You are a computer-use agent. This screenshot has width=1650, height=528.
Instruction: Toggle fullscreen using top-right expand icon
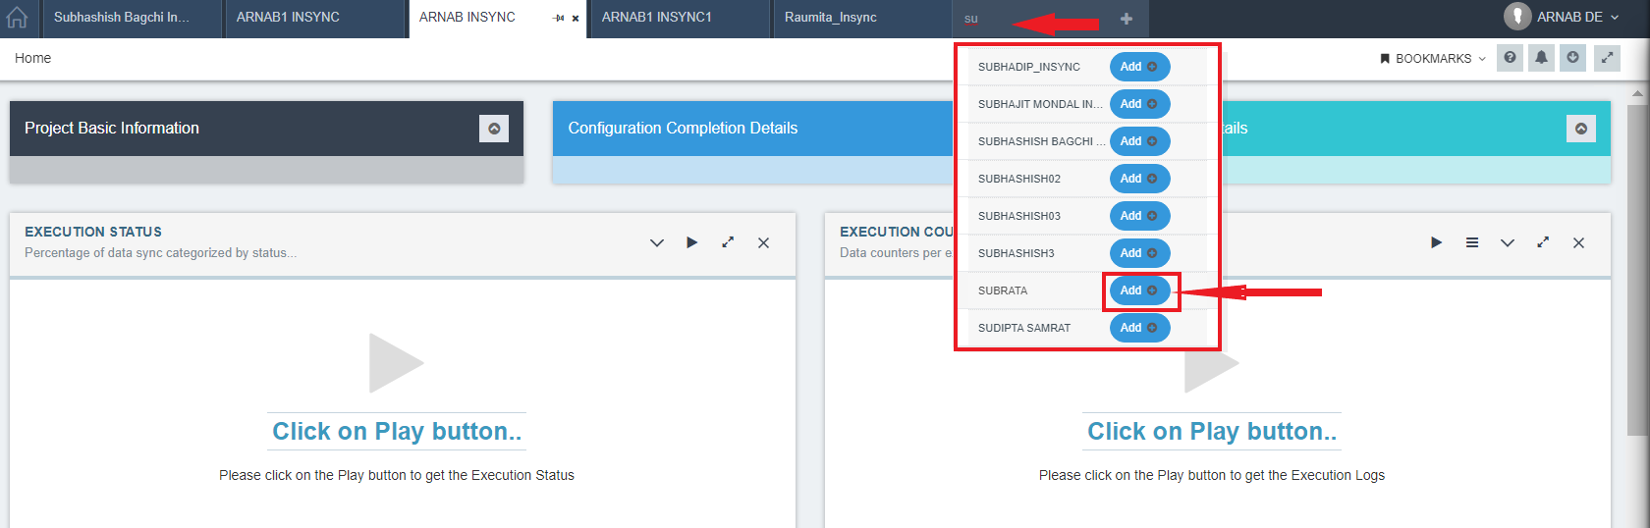[x=1607, y=58]
